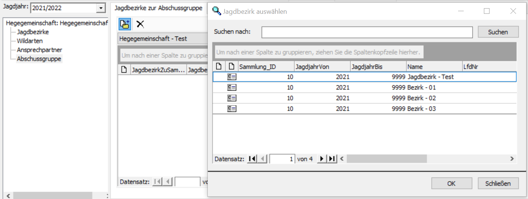Click the add Jagdbezirk toolbar icon
The height and width of the screenshot is (199, 528).
pyautogui.click(x=124, y=24)
